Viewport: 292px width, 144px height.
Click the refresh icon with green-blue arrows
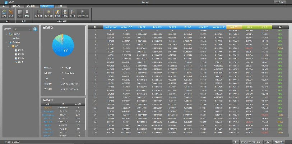click(4, 13)
